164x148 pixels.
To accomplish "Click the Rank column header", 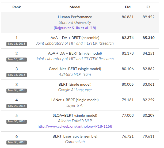I will click(17, 7).
